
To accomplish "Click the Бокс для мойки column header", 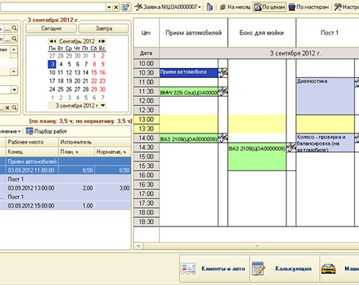I will [x=261, y=33].
